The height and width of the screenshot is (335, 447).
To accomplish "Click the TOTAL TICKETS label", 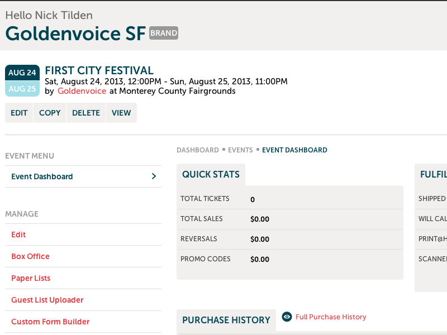I will (205, 199).
